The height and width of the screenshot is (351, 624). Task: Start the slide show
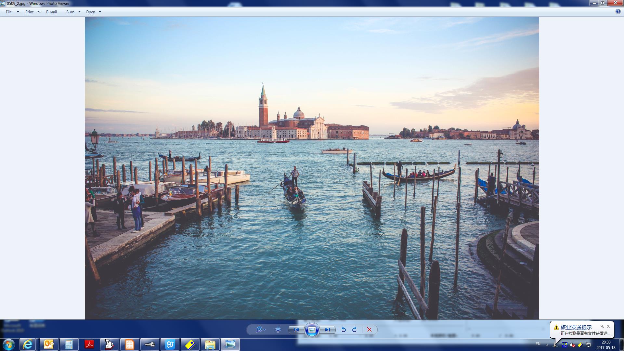coord(312,330)
